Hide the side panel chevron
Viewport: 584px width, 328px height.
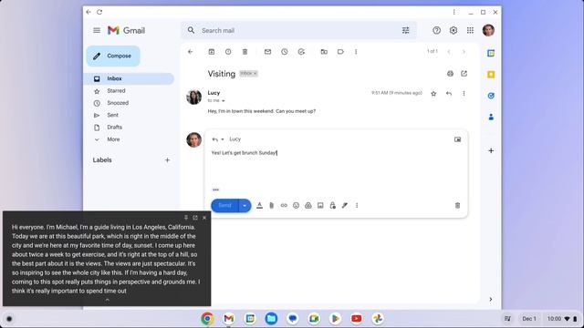(x=491, y=300)
